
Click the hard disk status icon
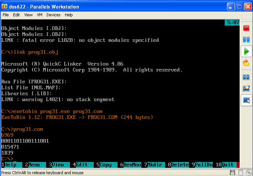click(x=241, y=172)
